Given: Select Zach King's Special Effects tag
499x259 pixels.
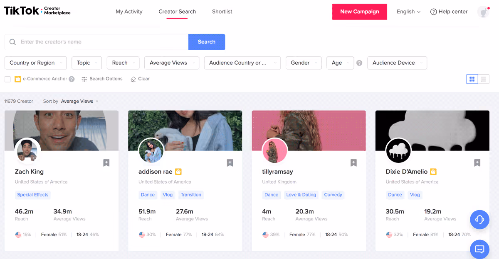Looking at the screenshot, I should [33, 195].
